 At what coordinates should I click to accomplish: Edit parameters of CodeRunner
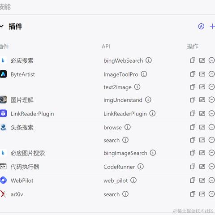(x=202, y=167)
